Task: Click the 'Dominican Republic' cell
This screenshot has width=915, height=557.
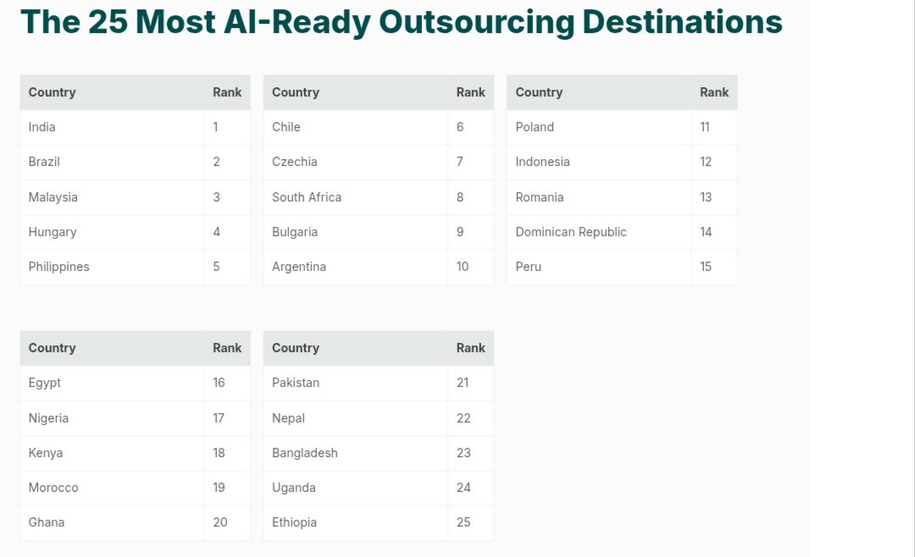Action: pos(599,232)
